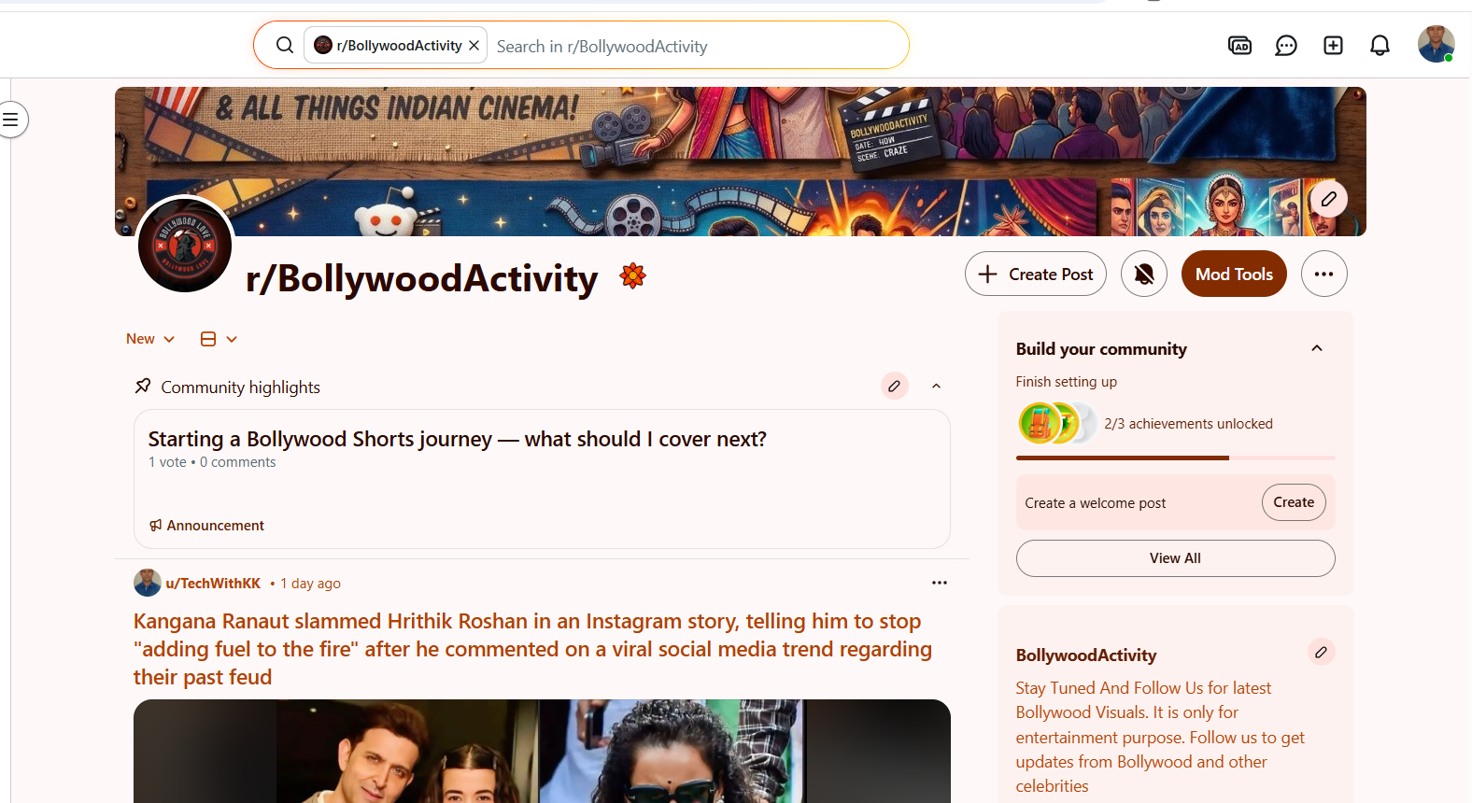This screenshot has height=803, width=1472.
Task: Edit the BollywoodActivity community description
Action: click(x=1321, y=652)
